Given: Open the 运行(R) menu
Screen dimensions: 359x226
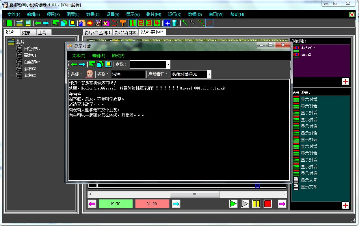Looking at the screenshot, I should pyautogui.click(x=175, y=14).
